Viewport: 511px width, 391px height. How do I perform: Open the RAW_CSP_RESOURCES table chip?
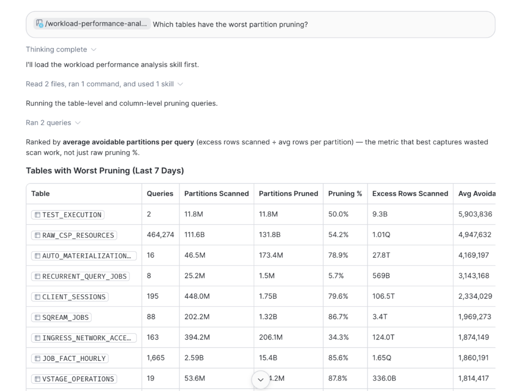point(74,235)
